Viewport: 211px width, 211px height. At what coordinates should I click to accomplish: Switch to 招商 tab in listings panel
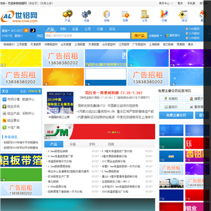point(111,144)
